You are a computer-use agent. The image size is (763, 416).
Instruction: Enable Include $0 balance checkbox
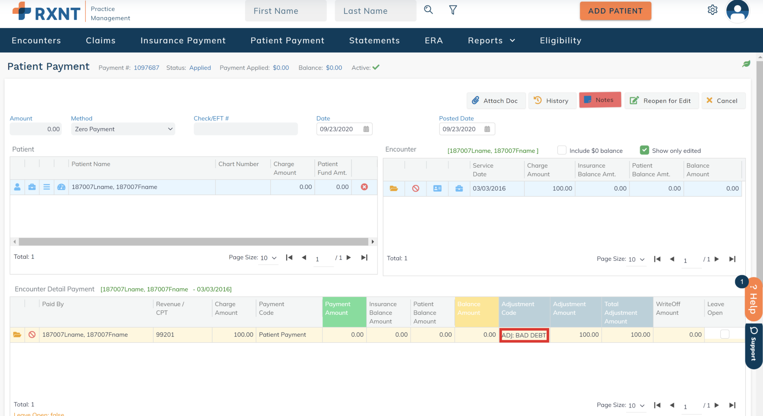[x=562, y=150]
